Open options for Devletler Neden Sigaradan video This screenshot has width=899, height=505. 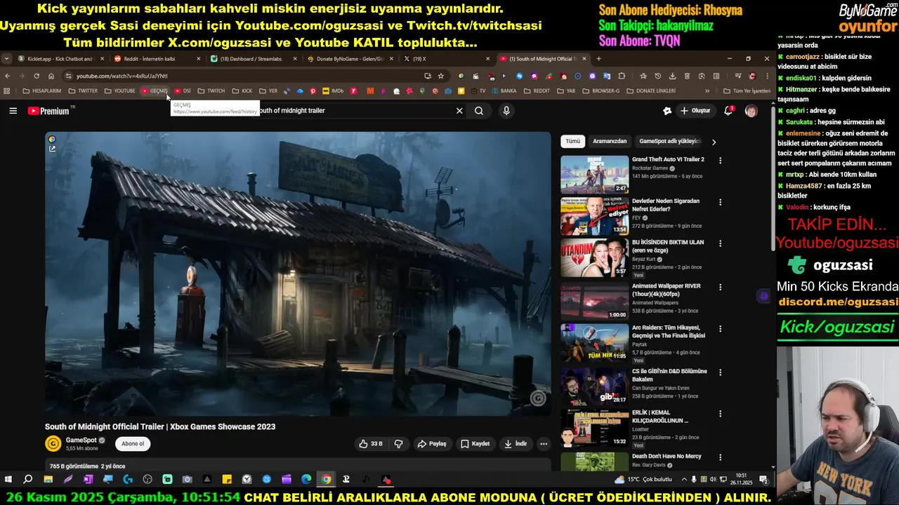[x=720, y=203]
